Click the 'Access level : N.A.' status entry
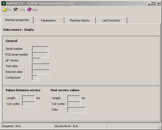 80,126
